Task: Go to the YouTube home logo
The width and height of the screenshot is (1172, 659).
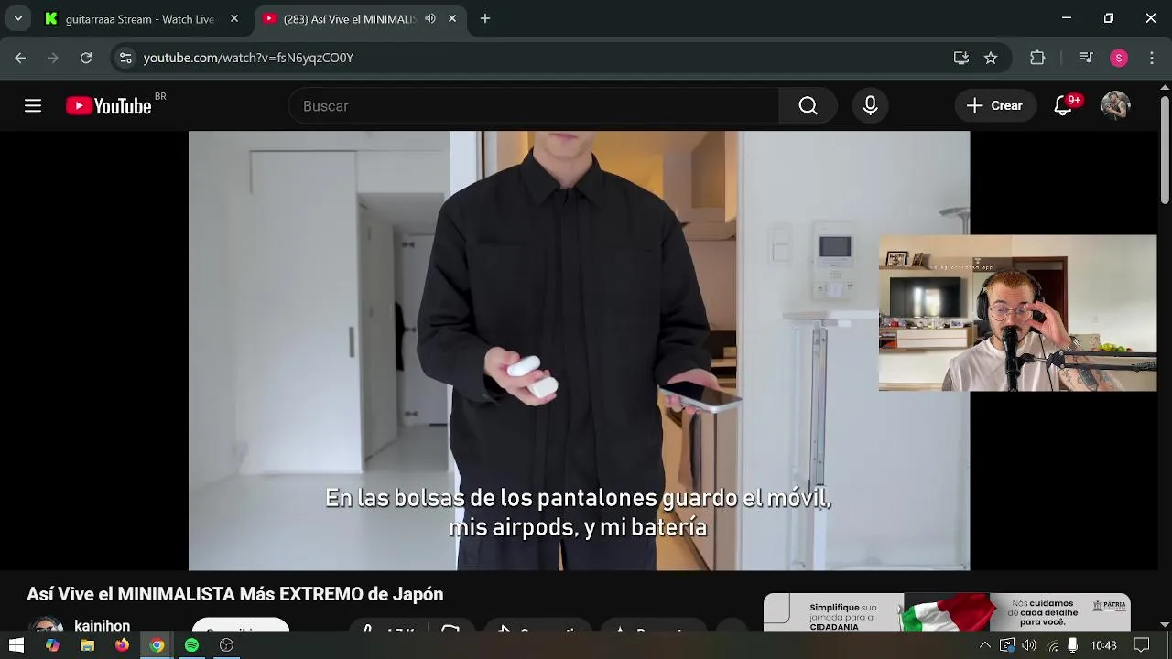Action: click(x=108, y=106)
